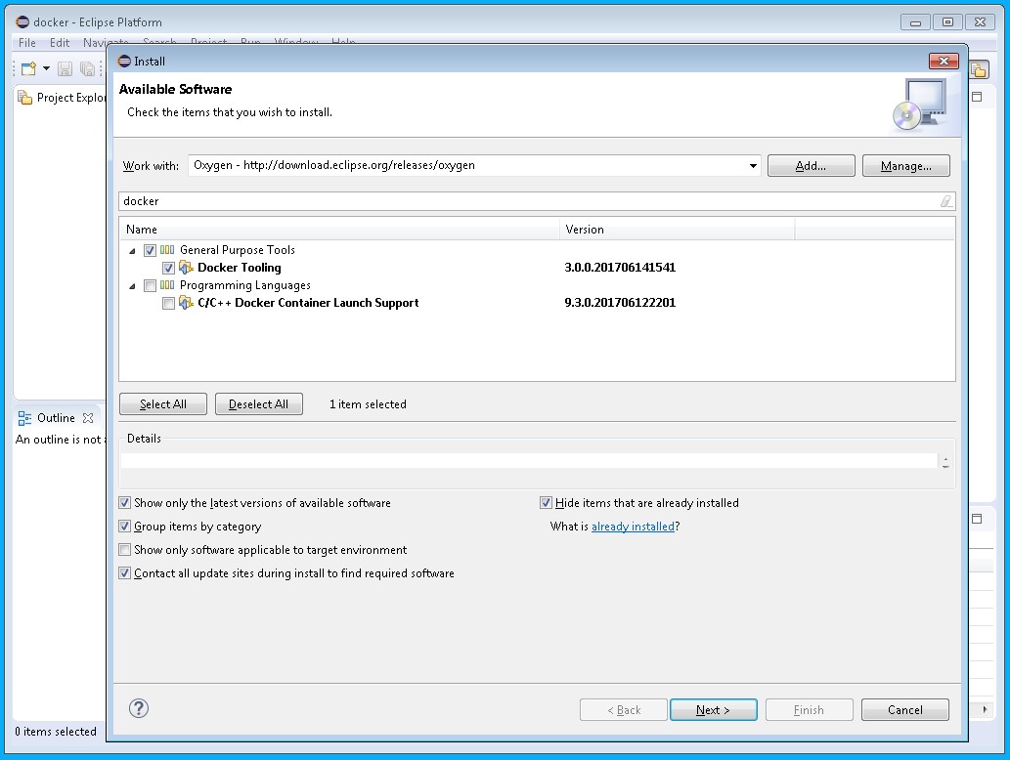The height and width of the screenshot is (760, 1010).
Task: Click the Next button
Action: pos(713,710)
